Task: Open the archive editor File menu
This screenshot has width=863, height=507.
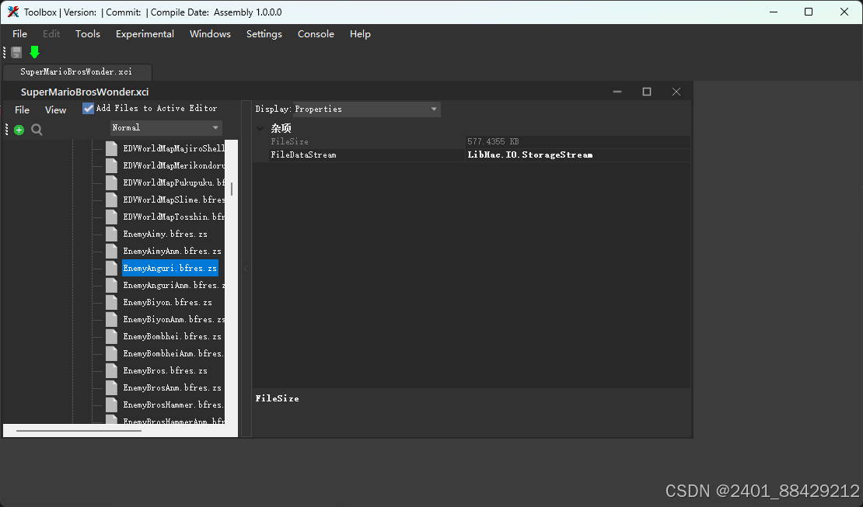Action: 22,110
